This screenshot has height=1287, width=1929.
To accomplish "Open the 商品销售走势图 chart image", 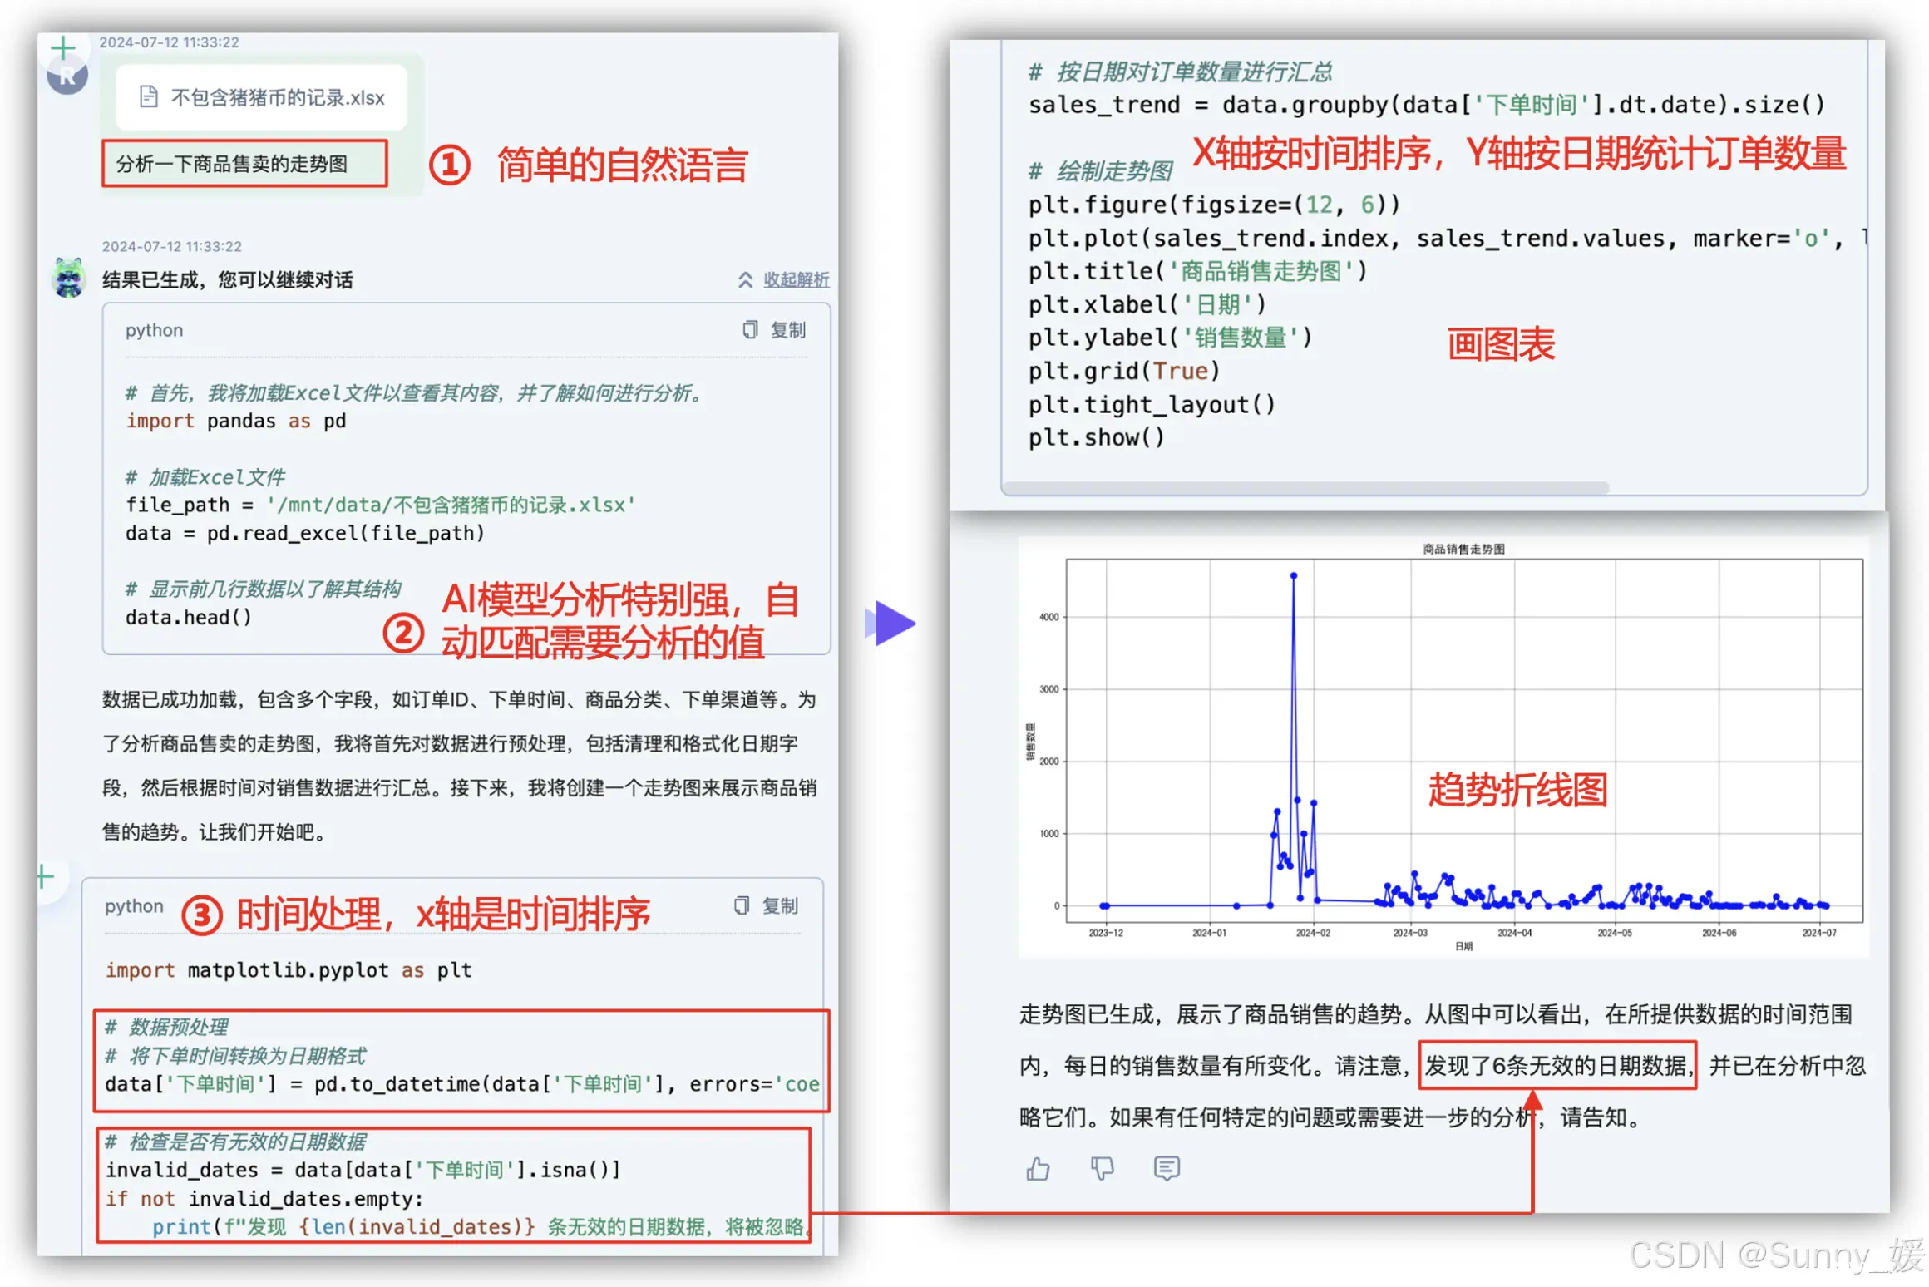I will (1443, 747).
